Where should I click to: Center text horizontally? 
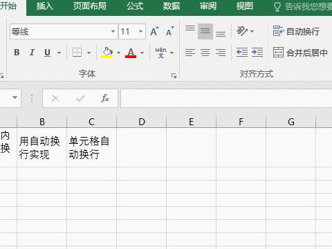[205, 53]
